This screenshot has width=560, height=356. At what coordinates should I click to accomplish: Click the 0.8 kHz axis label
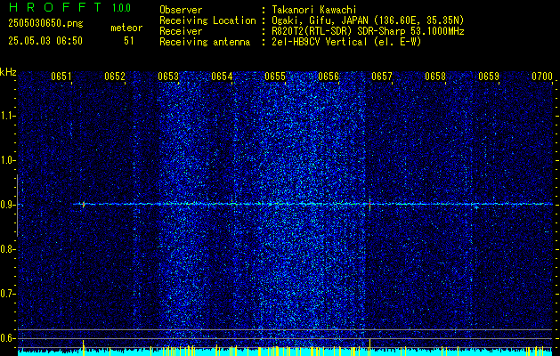coord(7,249)
